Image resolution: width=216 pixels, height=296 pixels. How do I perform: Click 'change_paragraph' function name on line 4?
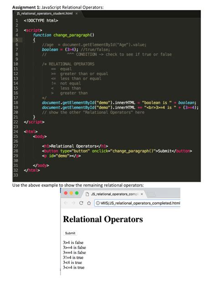click(72, 35)
